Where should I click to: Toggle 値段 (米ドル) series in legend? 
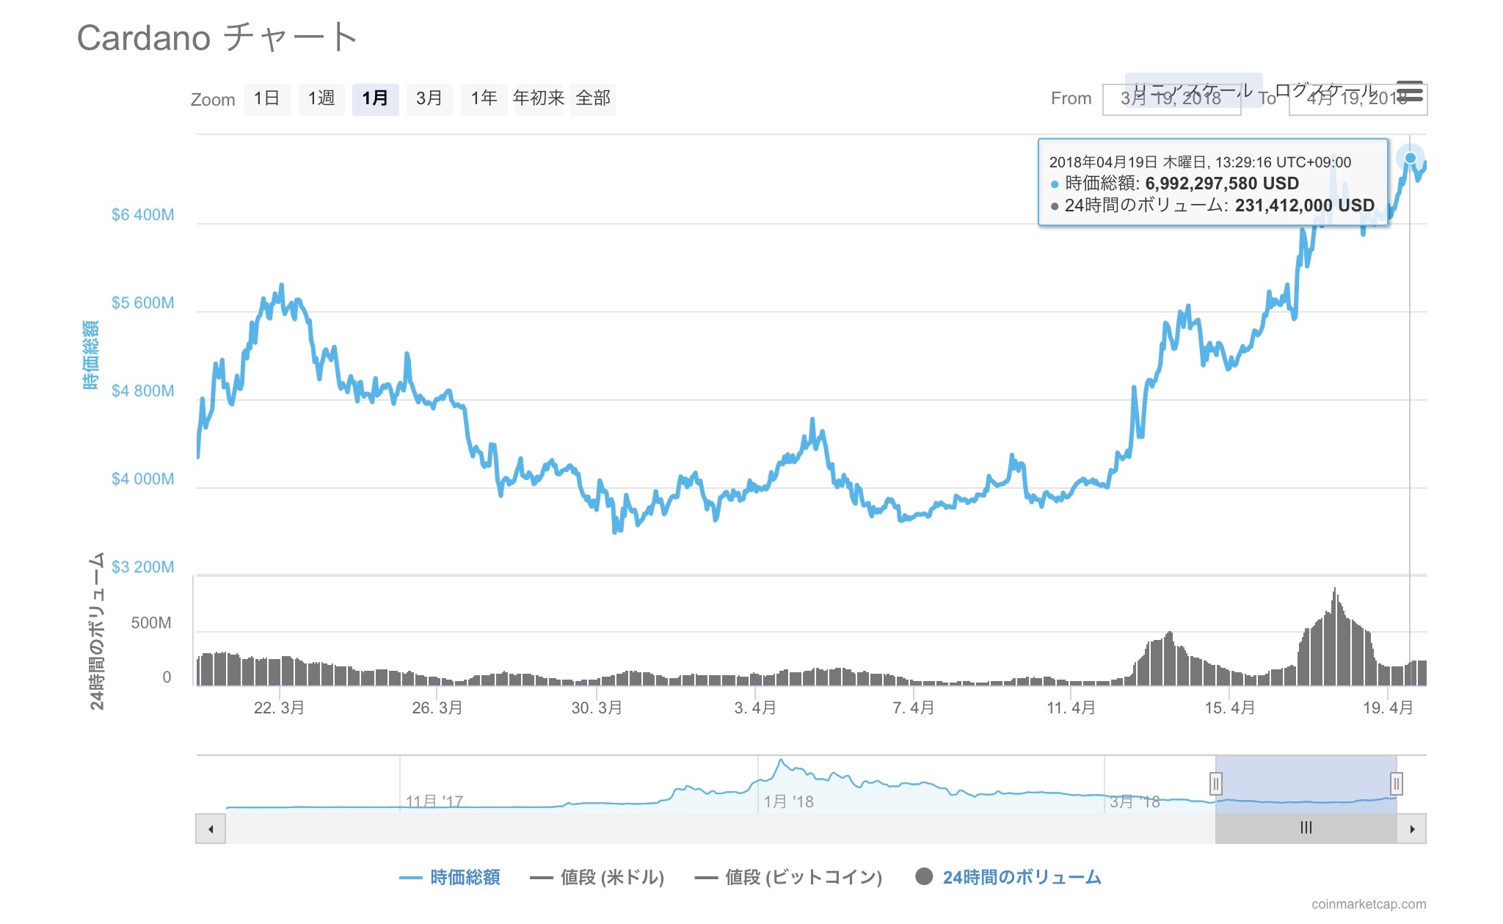[x=597, y=877]
